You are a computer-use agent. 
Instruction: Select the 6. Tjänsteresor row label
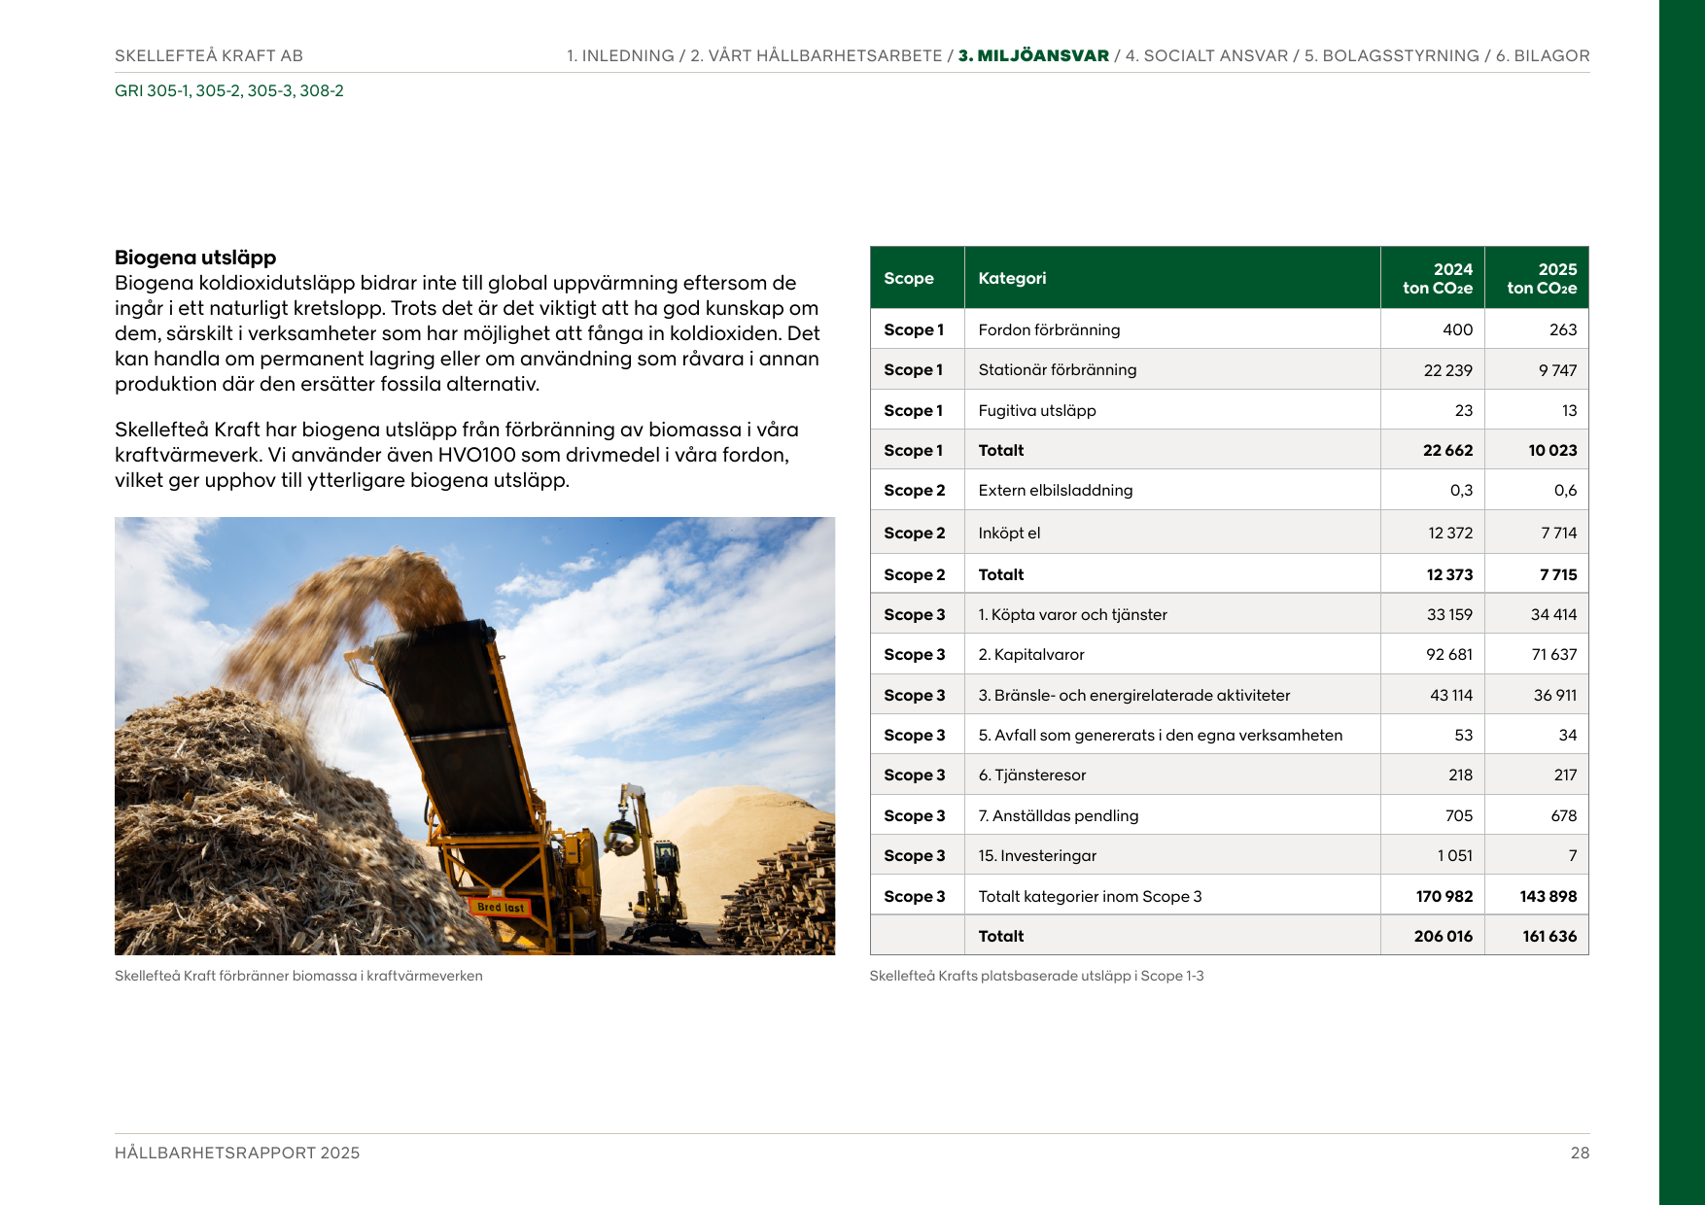coord(1032,775)
